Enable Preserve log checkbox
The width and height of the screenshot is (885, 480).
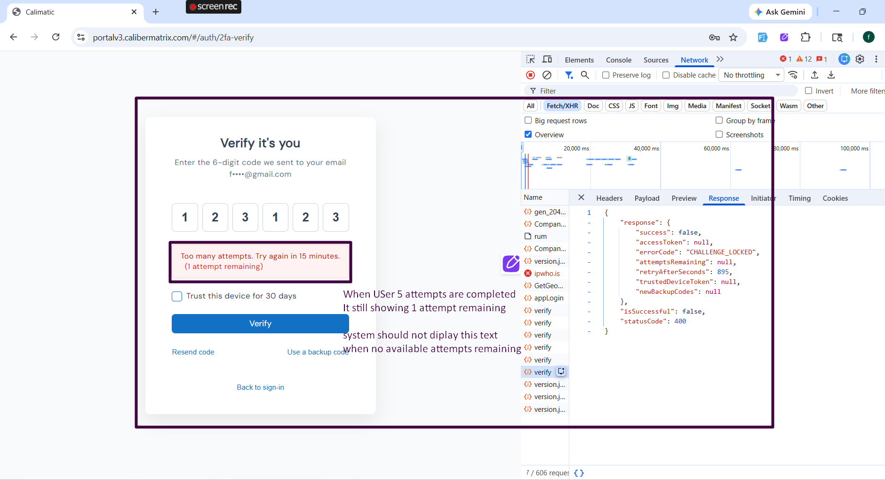click(606, 75)
